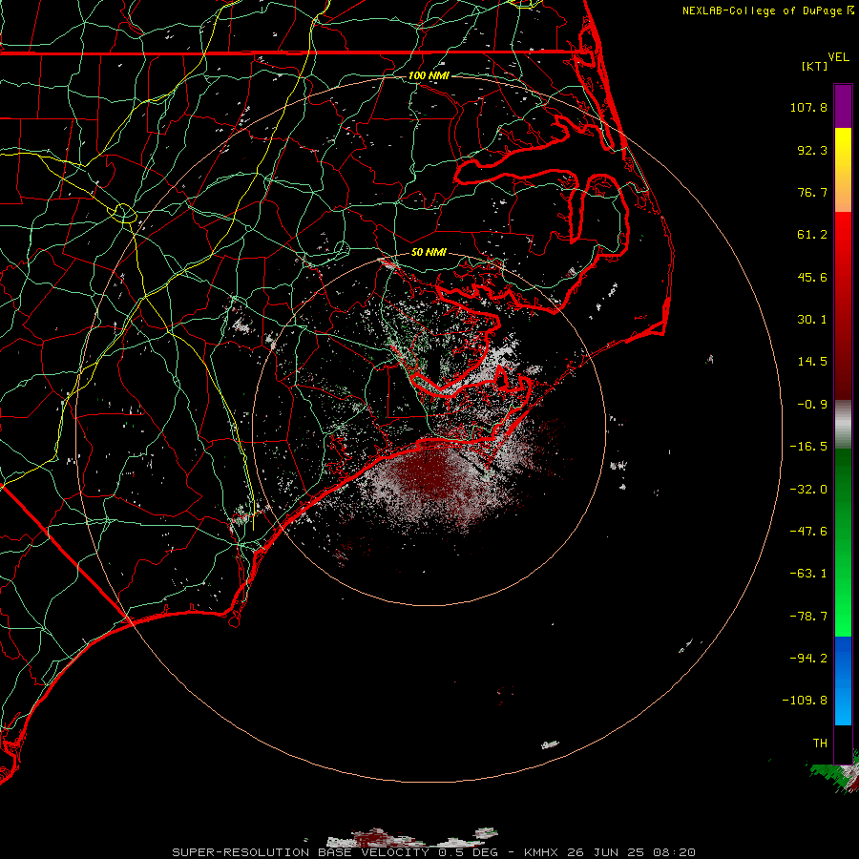Click the dark red velocity core offshore

coord(430,471)
